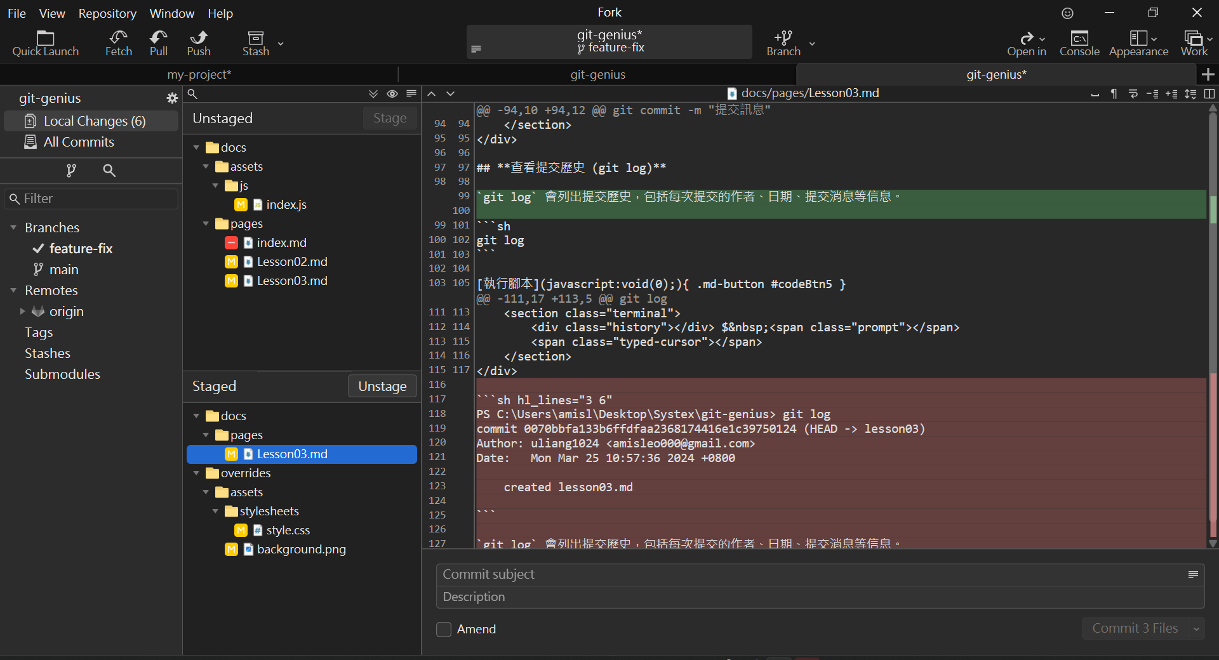Toggle side-by-side diff layout
The image size is (1219, 660).
click(x=1209, y=94)
